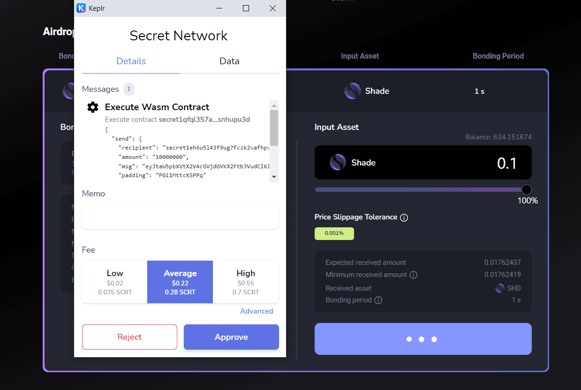Select the High fee option

click(246, 282)
